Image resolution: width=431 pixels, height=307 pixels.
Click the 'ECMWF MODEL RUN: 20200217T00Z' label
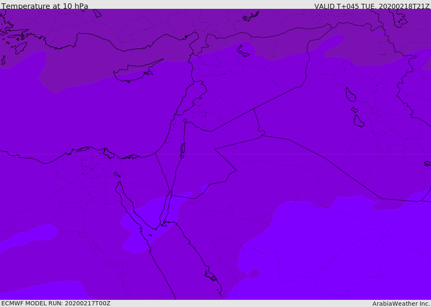point(56,304)
